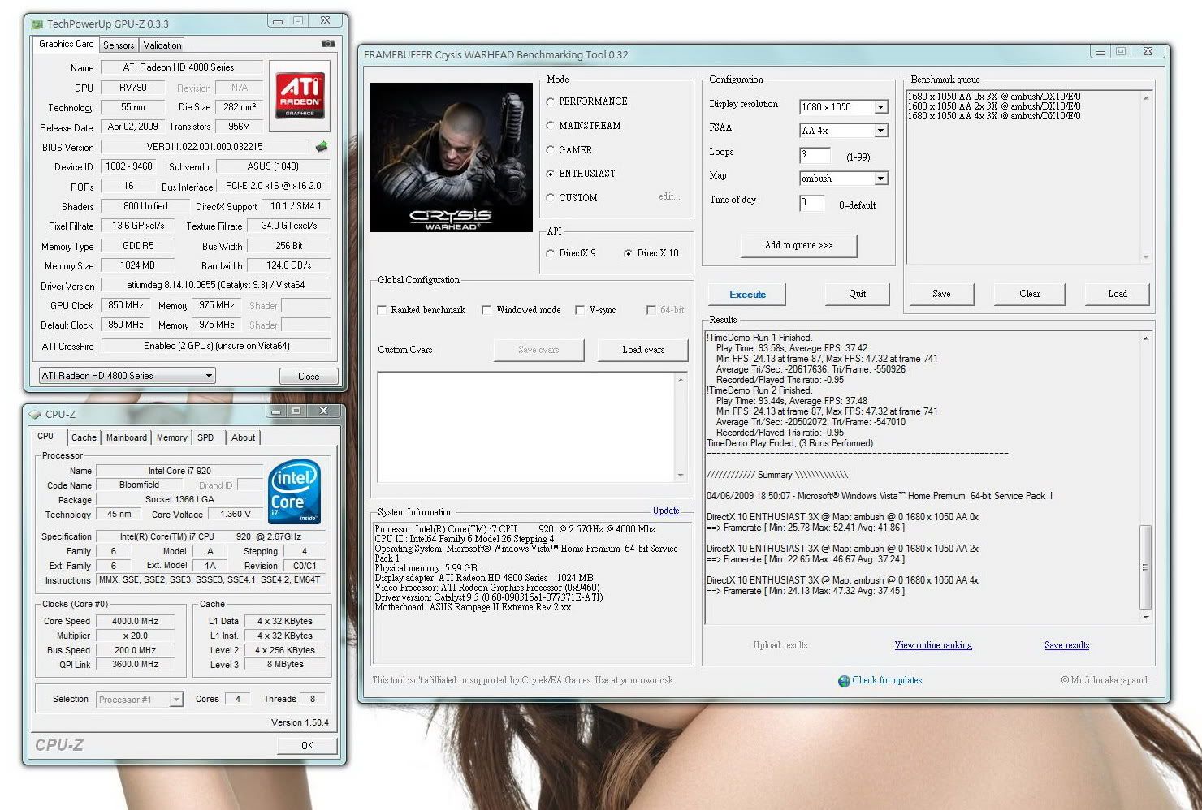Click the Core Speed 4000.0 MHz value
Image resolution: width=1202 pixels, height=810 pixels.
coord(136,621)
